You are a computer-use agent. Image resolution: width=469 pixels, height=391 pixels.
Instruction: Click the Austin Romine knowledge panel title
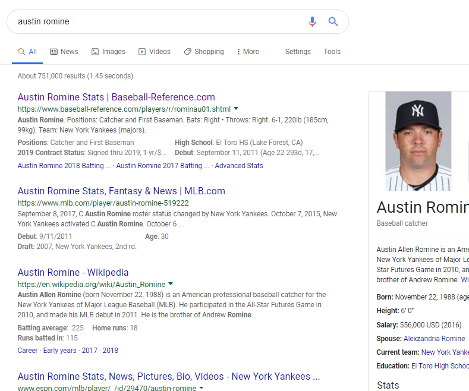tap(423, 207)
